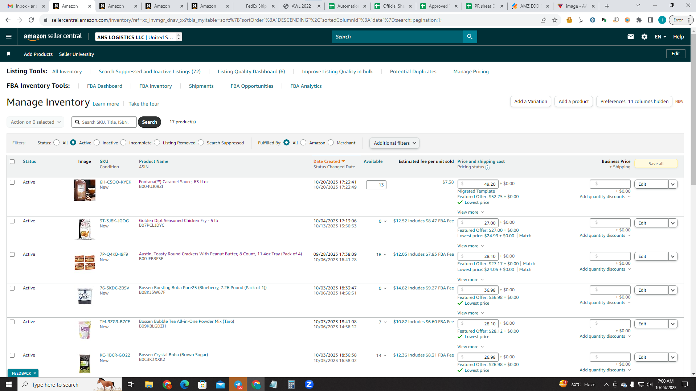Open the messages mail icon

pyautogui.click(x=630, y=37)
